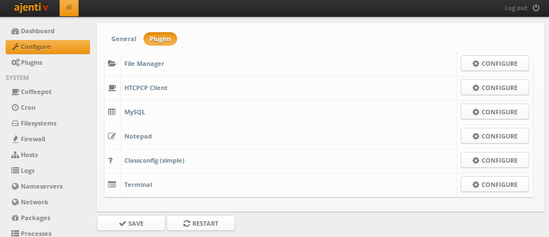The width and height of the screenshot is (549, 237).
Task: Click the power icon next to Log out
Action: [536, 8]
